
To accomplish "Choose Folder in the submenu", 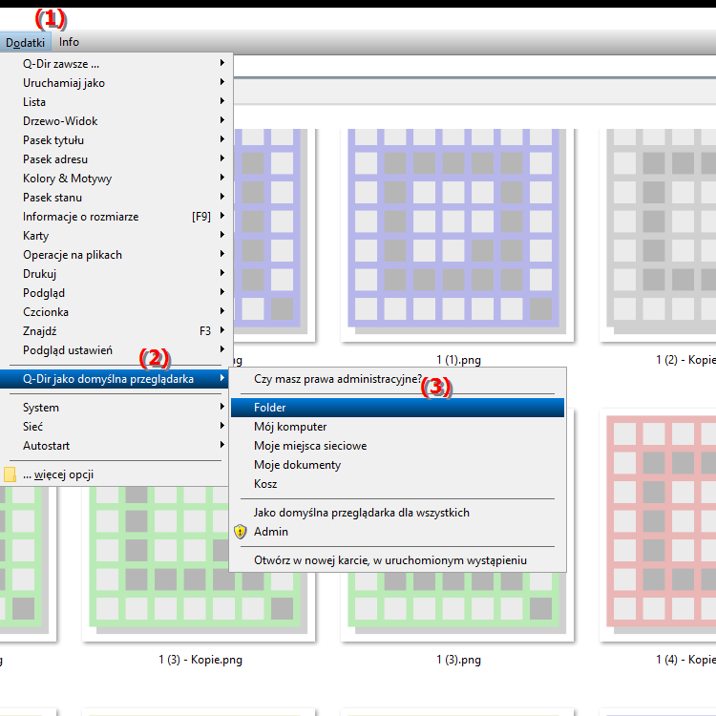I will (397, 408).
